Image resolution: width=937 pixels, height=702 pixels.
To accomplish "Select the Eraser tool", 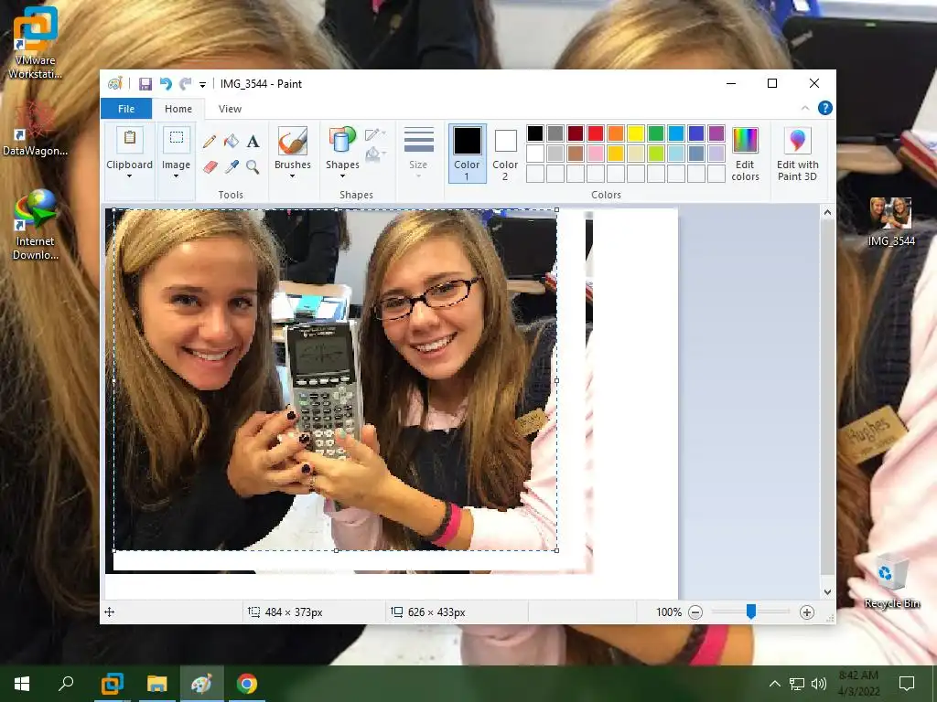I will coord(210,166).
